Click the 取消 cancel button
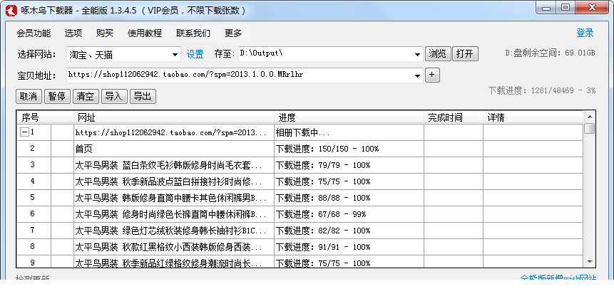Viewport: 614px width, 296px height. click(x=29, y=96)
